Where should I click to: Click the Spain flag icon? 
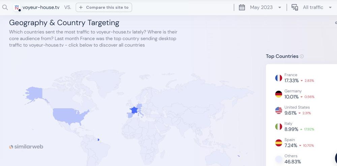click(x=278, y=143)
